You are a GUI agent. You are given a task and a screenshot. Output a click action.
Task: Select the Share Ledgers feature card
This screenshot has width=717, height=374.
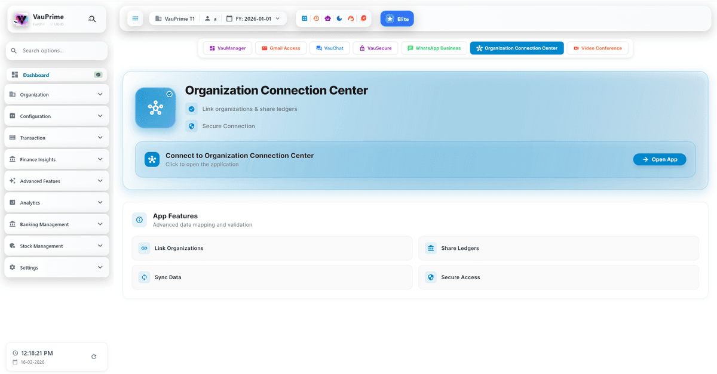(559, 248)
